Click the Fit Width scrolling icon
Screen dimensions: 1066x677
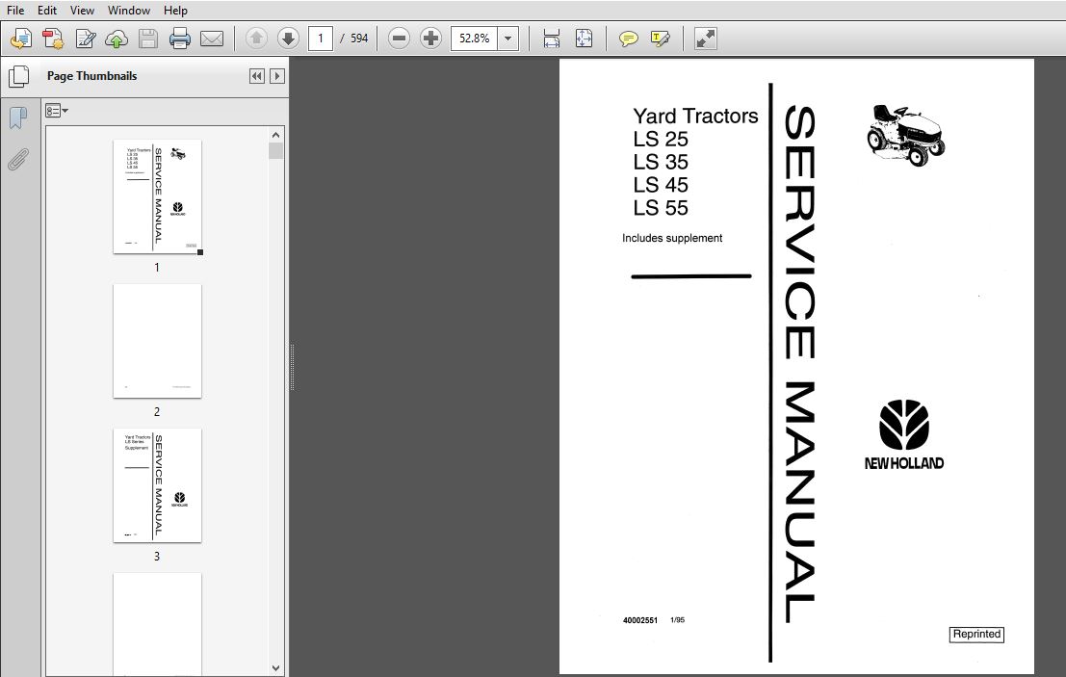[x=552, y=39]
